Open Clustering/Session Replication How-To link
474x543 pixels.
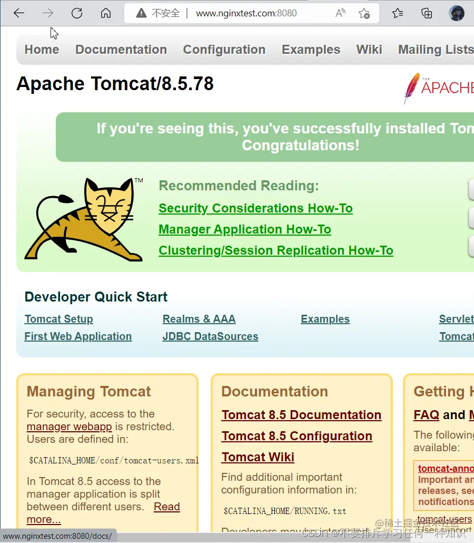(276, 251)
